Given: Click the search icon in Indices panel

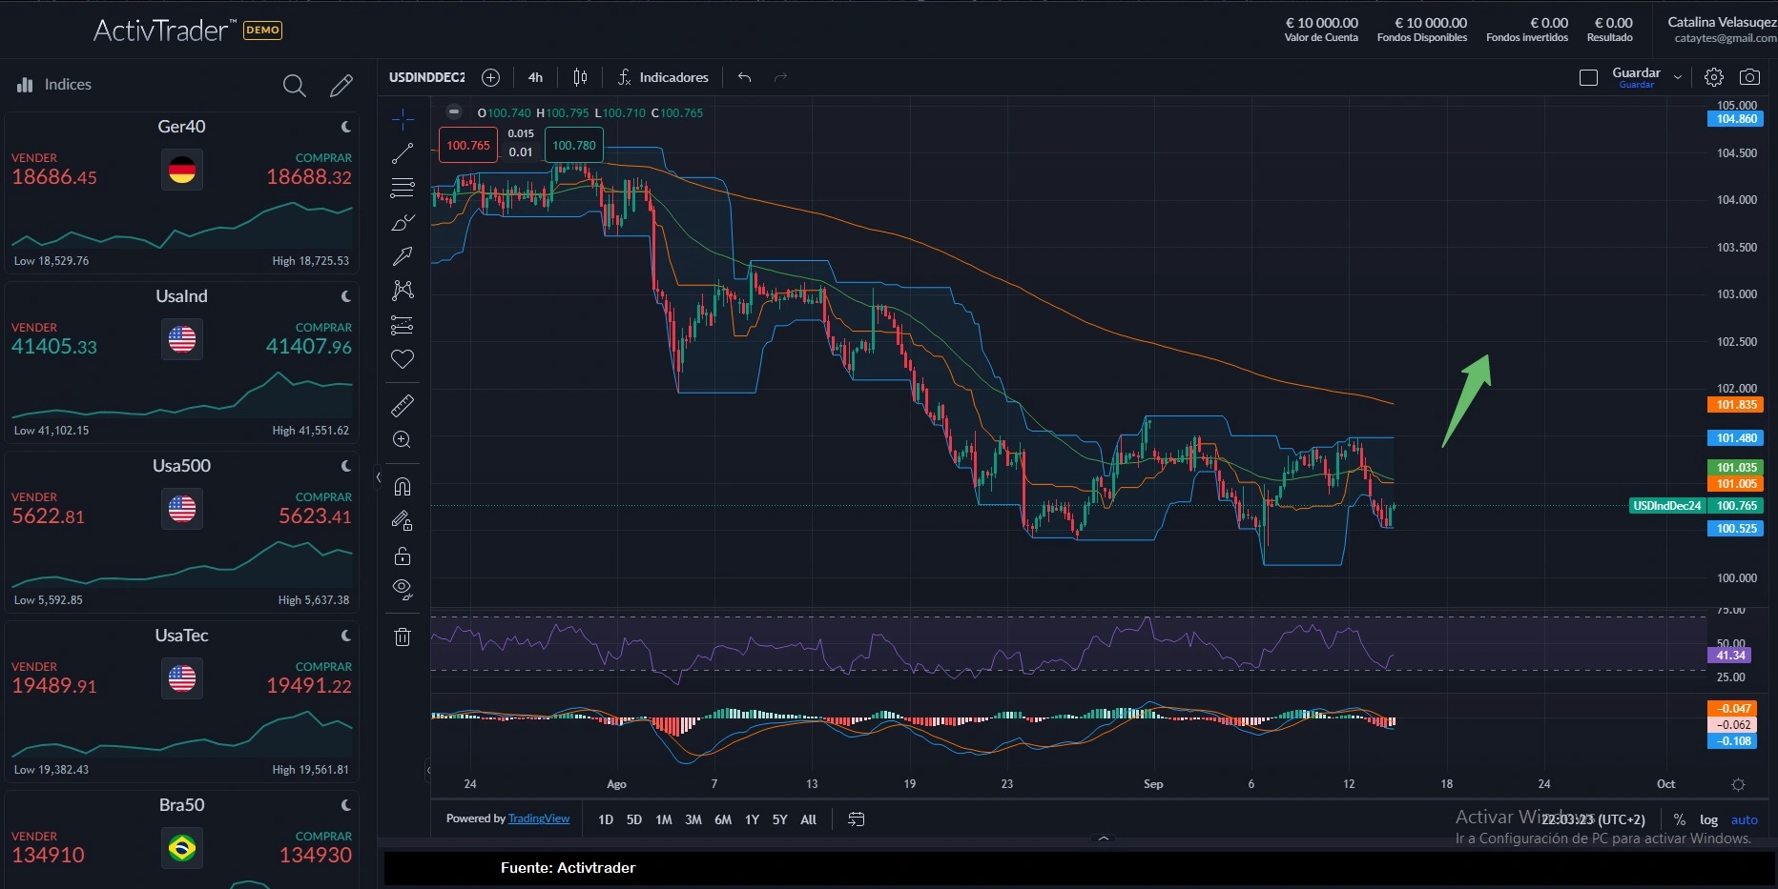Looking at the screenshot, I should point(295,86).
